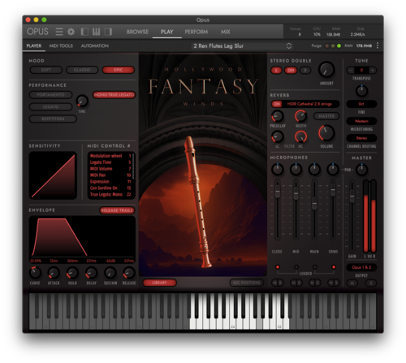
Task: Switch to the Browse tab
Action: coord(137,32)
